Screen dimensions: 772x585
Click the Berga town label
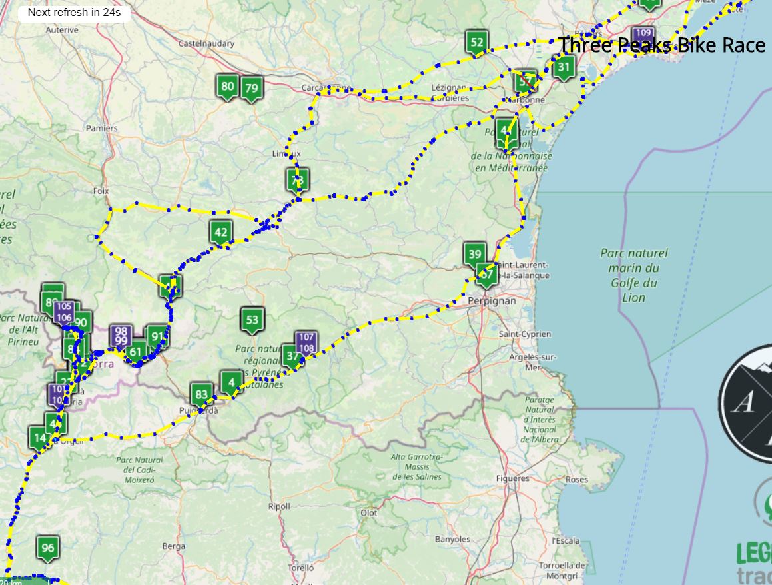pyautogui.click(x=174, y=546)
